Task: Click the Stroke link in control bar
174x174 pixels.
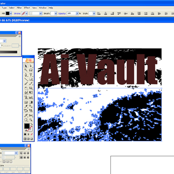Action: point(17,13)
